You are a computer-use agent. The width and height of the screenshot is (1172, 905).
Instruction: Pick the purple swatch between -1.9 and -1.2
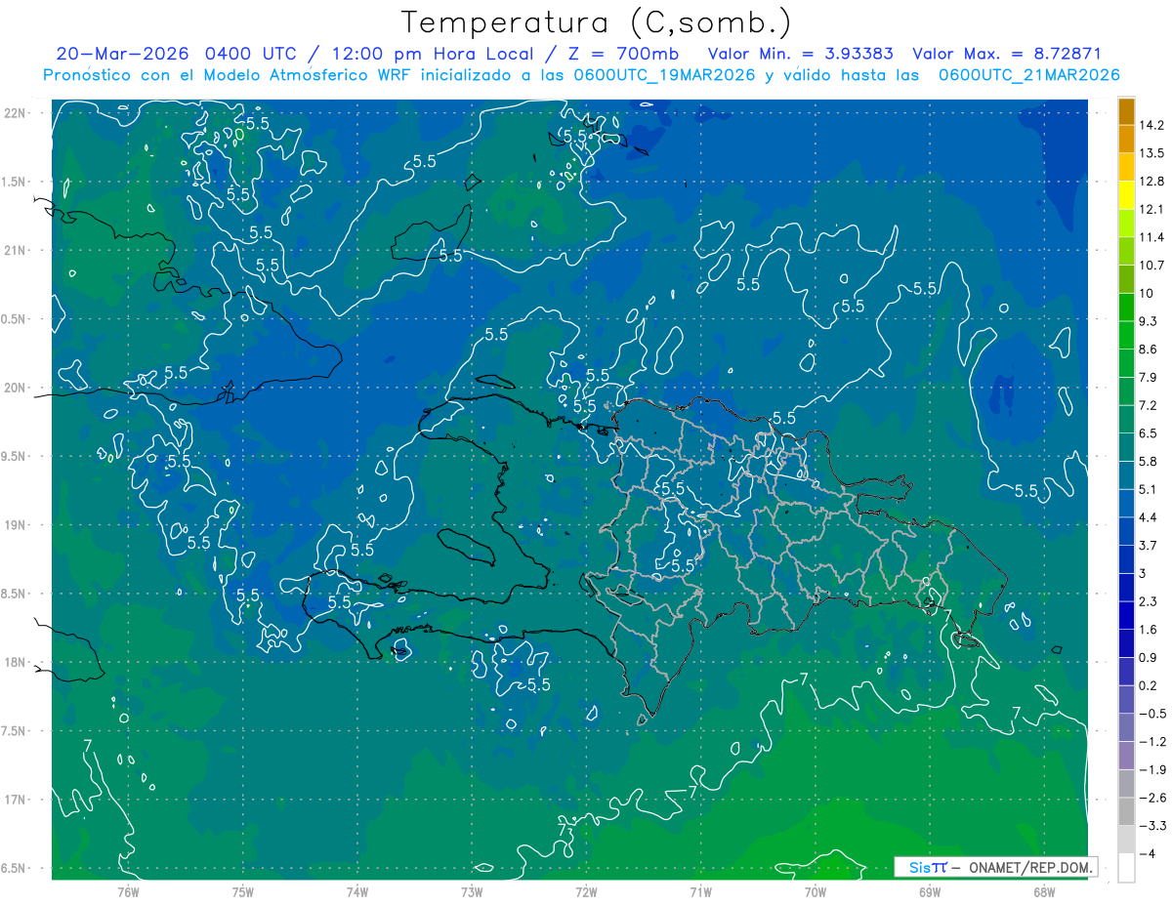(x=1126, y=756)
